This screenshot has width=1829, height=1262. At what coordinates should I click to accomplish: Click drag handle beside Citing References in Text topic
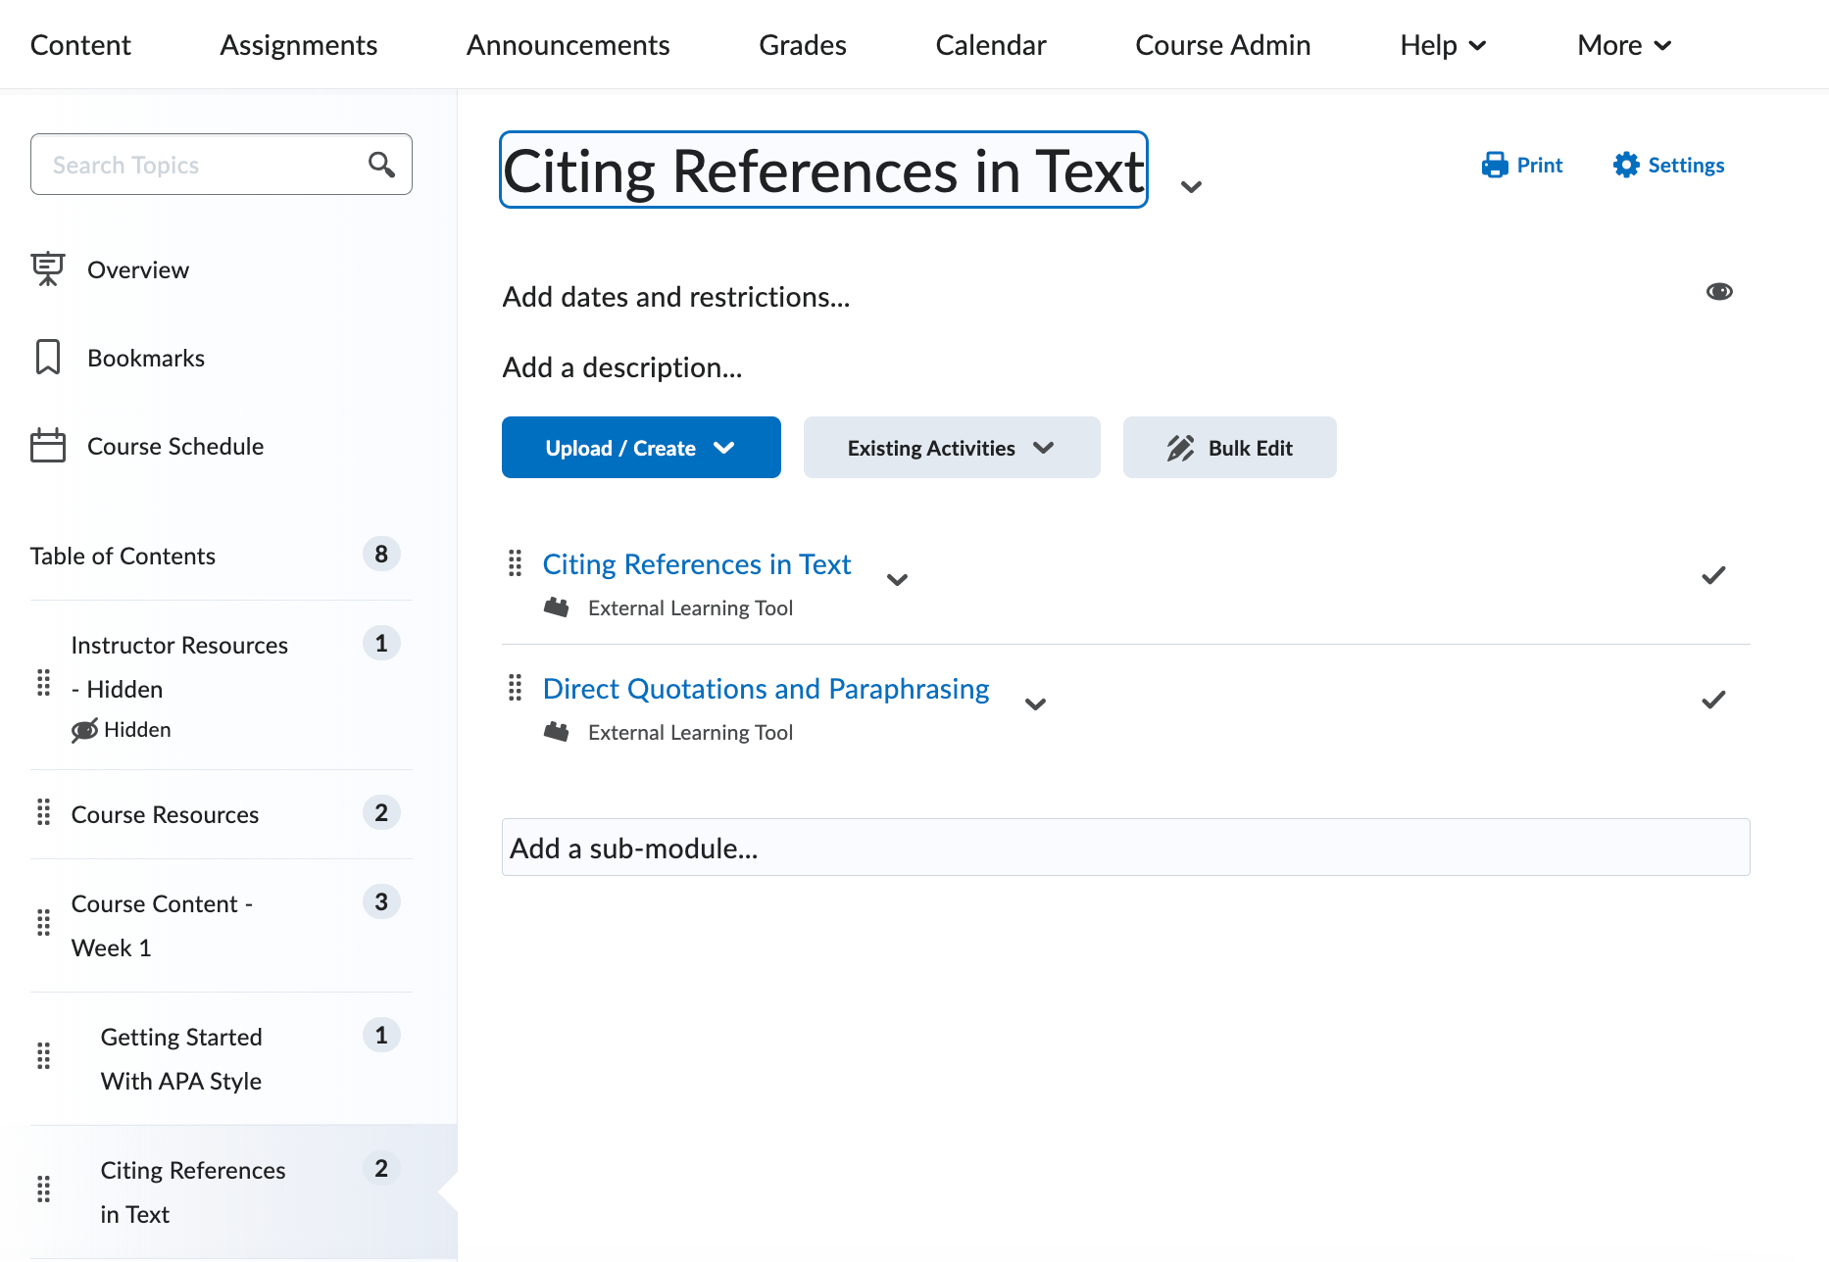(515, 563)
